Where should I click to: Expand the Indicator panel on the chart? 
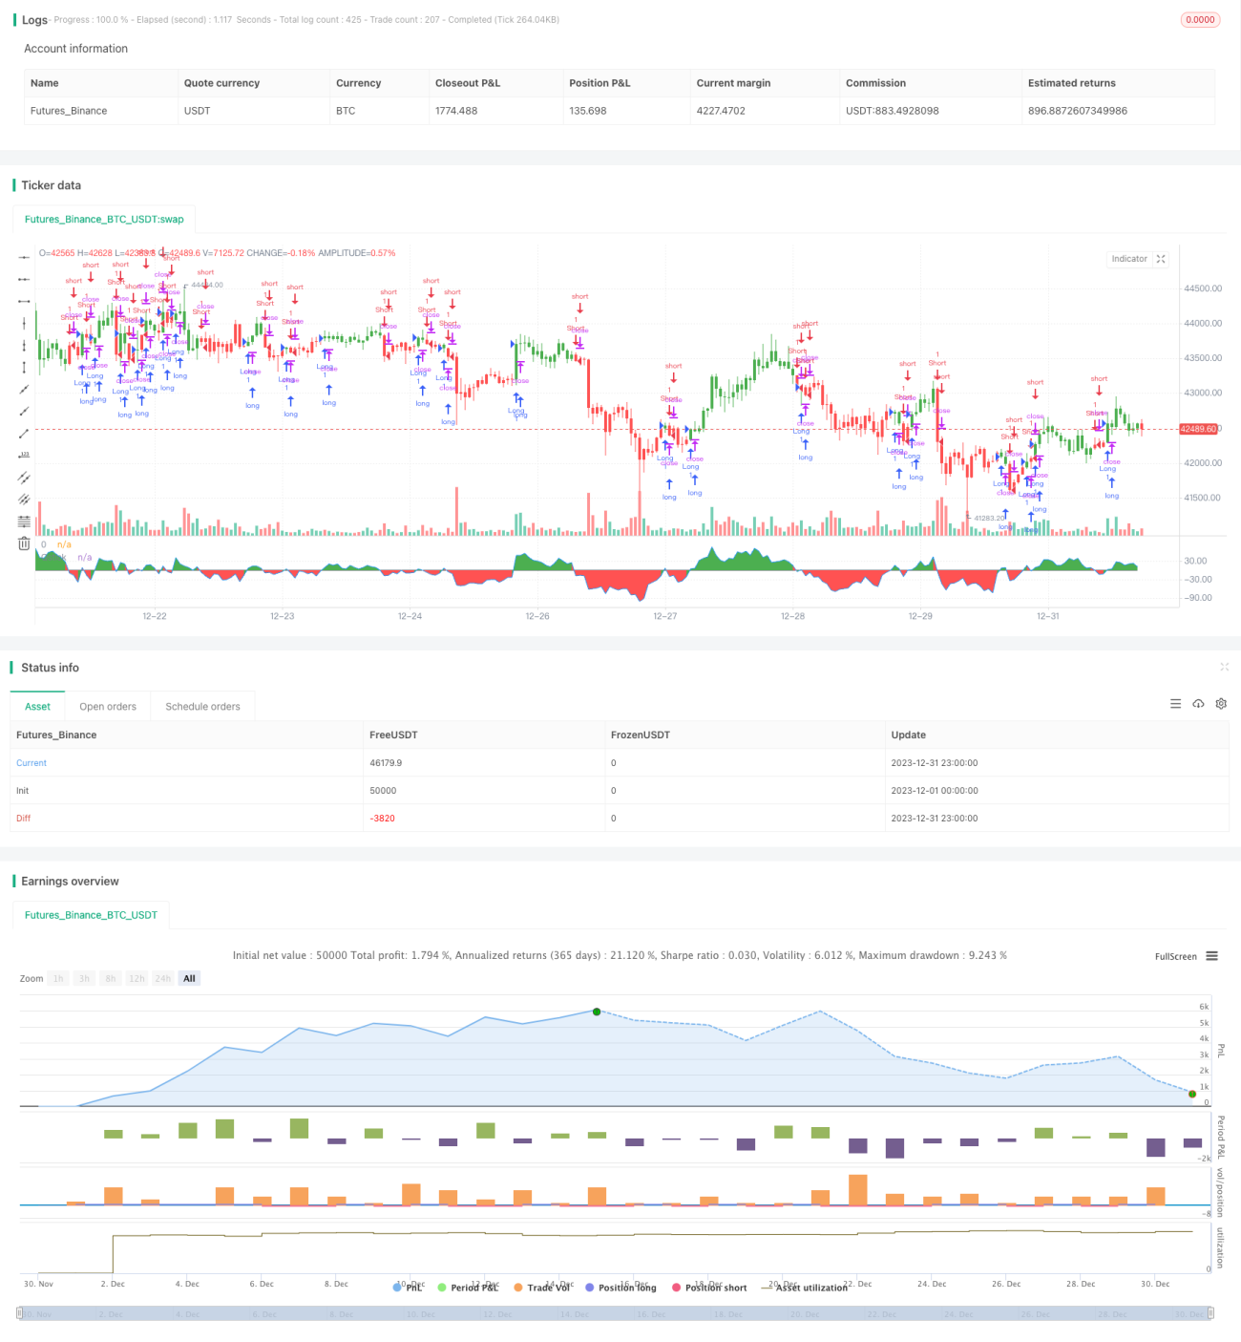pyautogui.click(x=1161, y=259)
